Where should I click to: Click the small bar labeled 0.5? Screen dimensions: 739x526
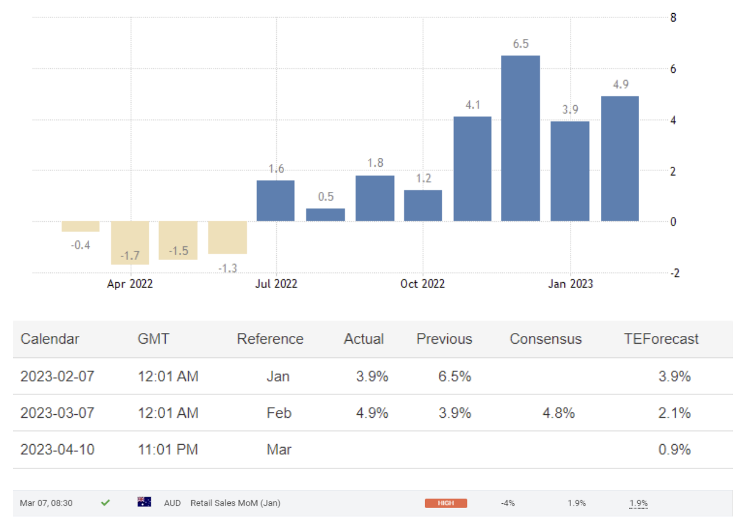click(325, 215)
